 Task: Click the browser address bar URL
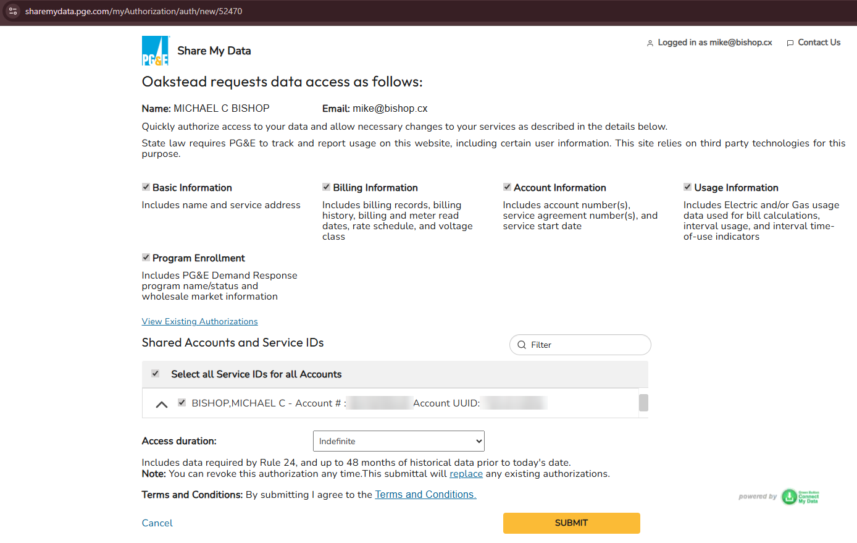134,11
